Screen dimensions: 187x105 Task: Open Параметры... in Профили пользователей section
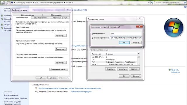[61, 49]
